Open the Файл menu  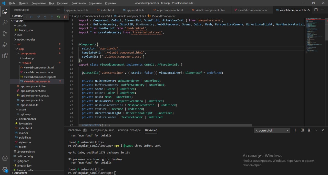[12, 3]
